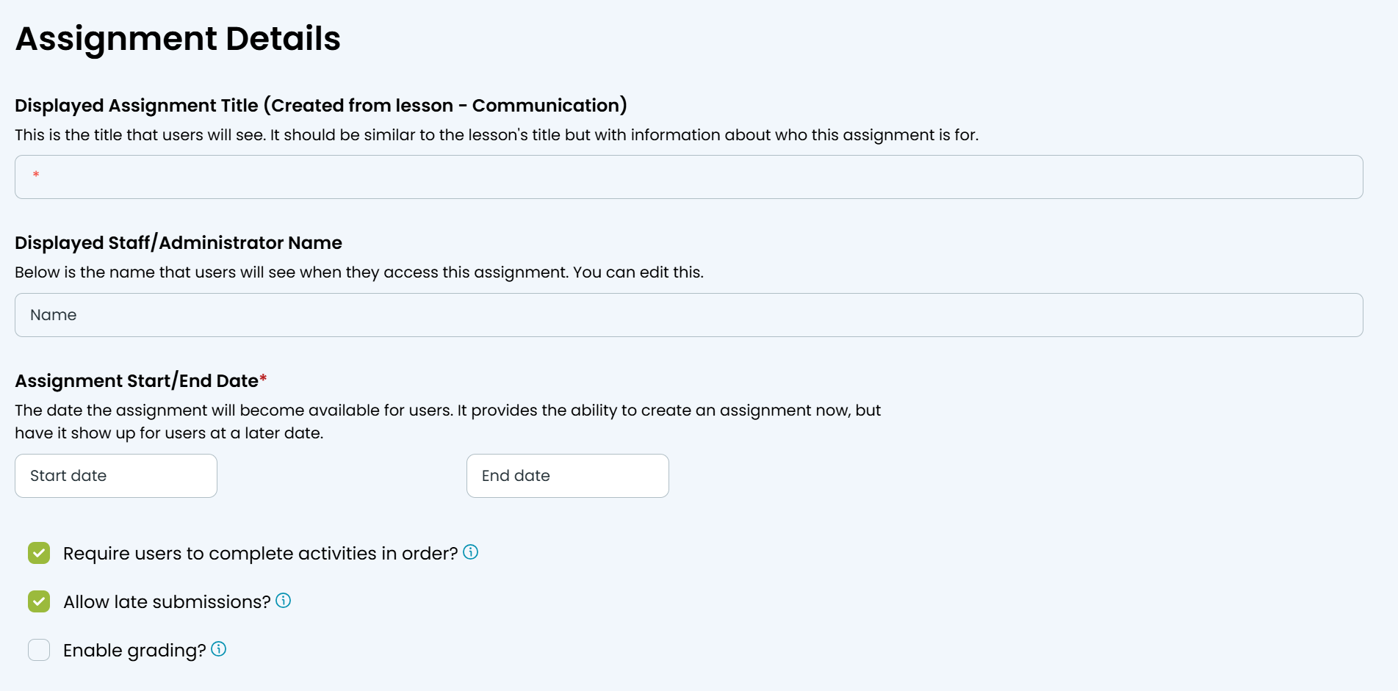
Task: Click the Displayed Staff/Administrator Name heading
Action: (x=179, y=243)
